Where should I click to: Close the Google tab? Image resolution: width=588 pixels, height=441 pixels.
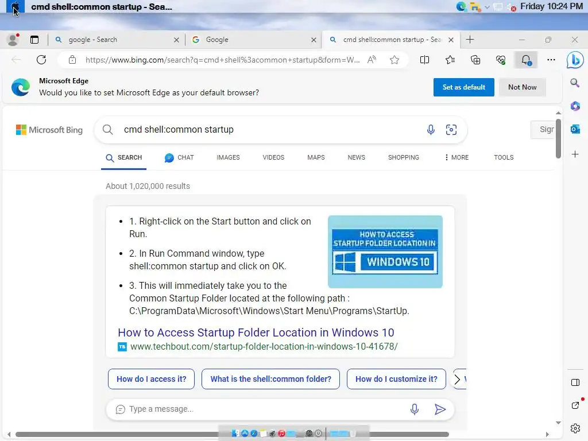pyautogui.click(x=314, y=40)
